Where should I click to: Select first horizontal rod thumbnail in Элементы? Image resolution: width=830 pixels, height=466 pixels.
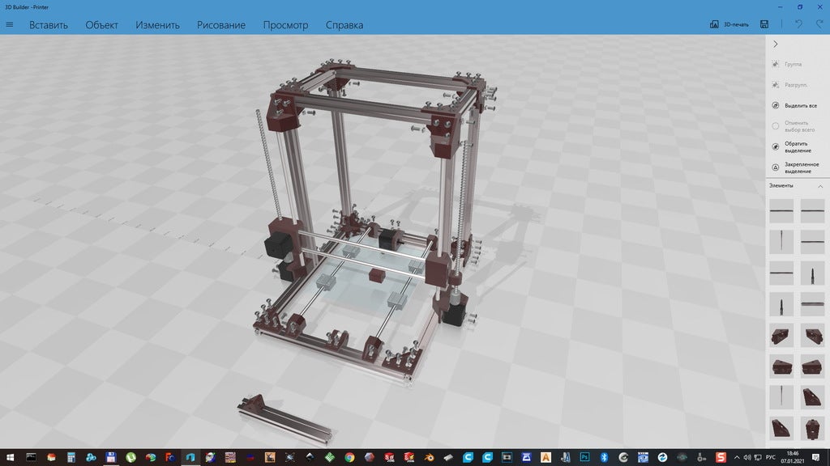coord(781,210)
